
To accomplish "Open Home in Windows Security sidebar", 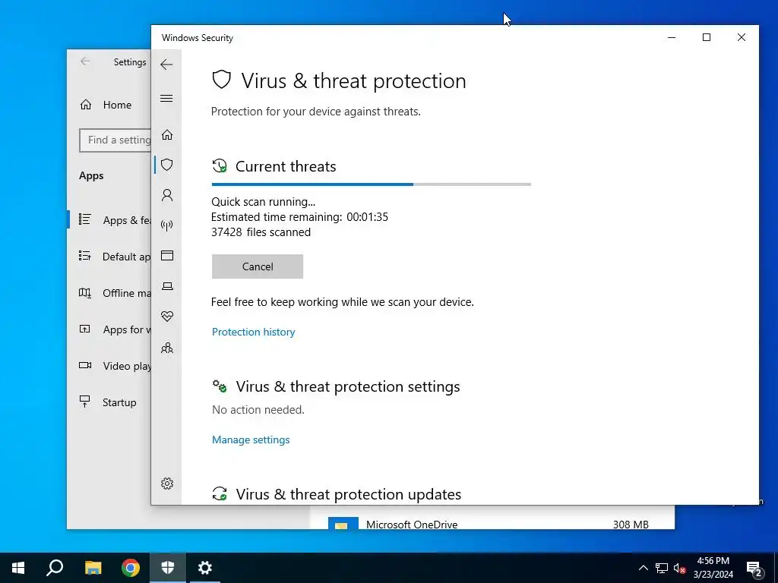I will pyautogui.click(x=166, y=135).
